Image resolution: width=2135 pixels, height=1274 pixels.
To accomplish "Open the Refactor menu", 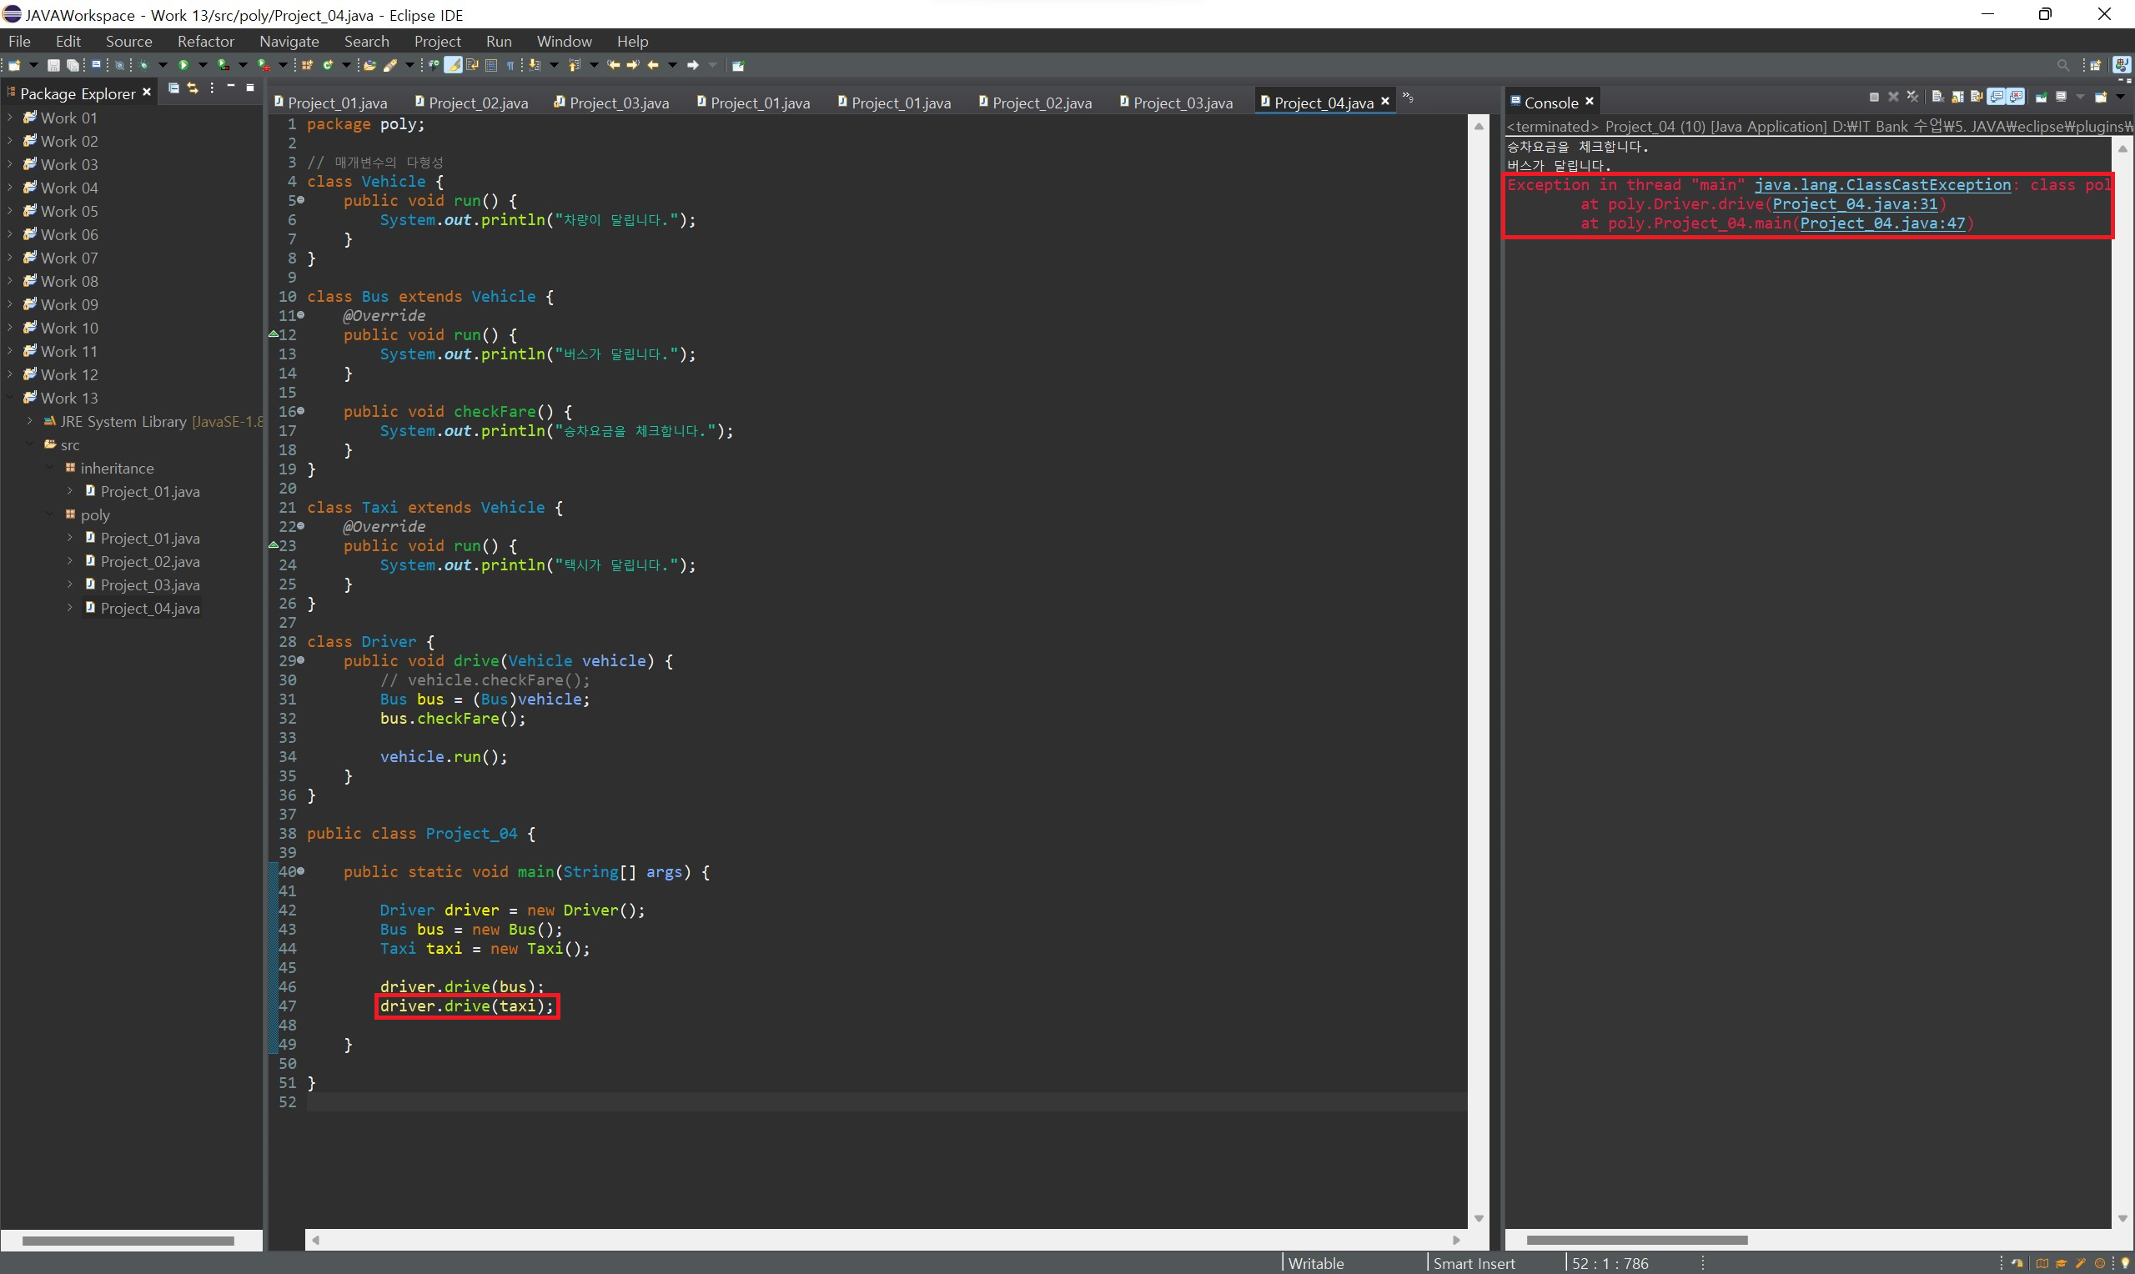I will pos(205,41).
